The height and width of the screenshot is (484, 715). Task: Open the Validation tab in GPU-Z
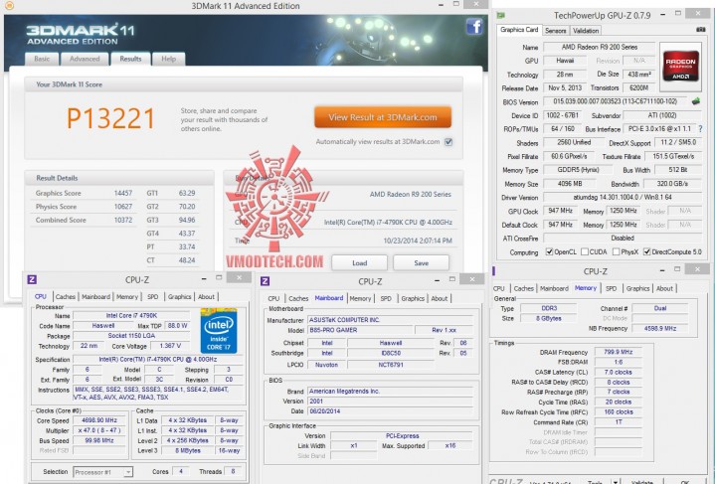[586, 31]
